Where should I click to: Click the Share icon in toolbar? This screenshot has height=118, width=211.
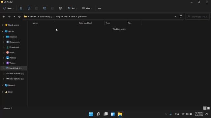pyautogui.click(x=52, y=8)
